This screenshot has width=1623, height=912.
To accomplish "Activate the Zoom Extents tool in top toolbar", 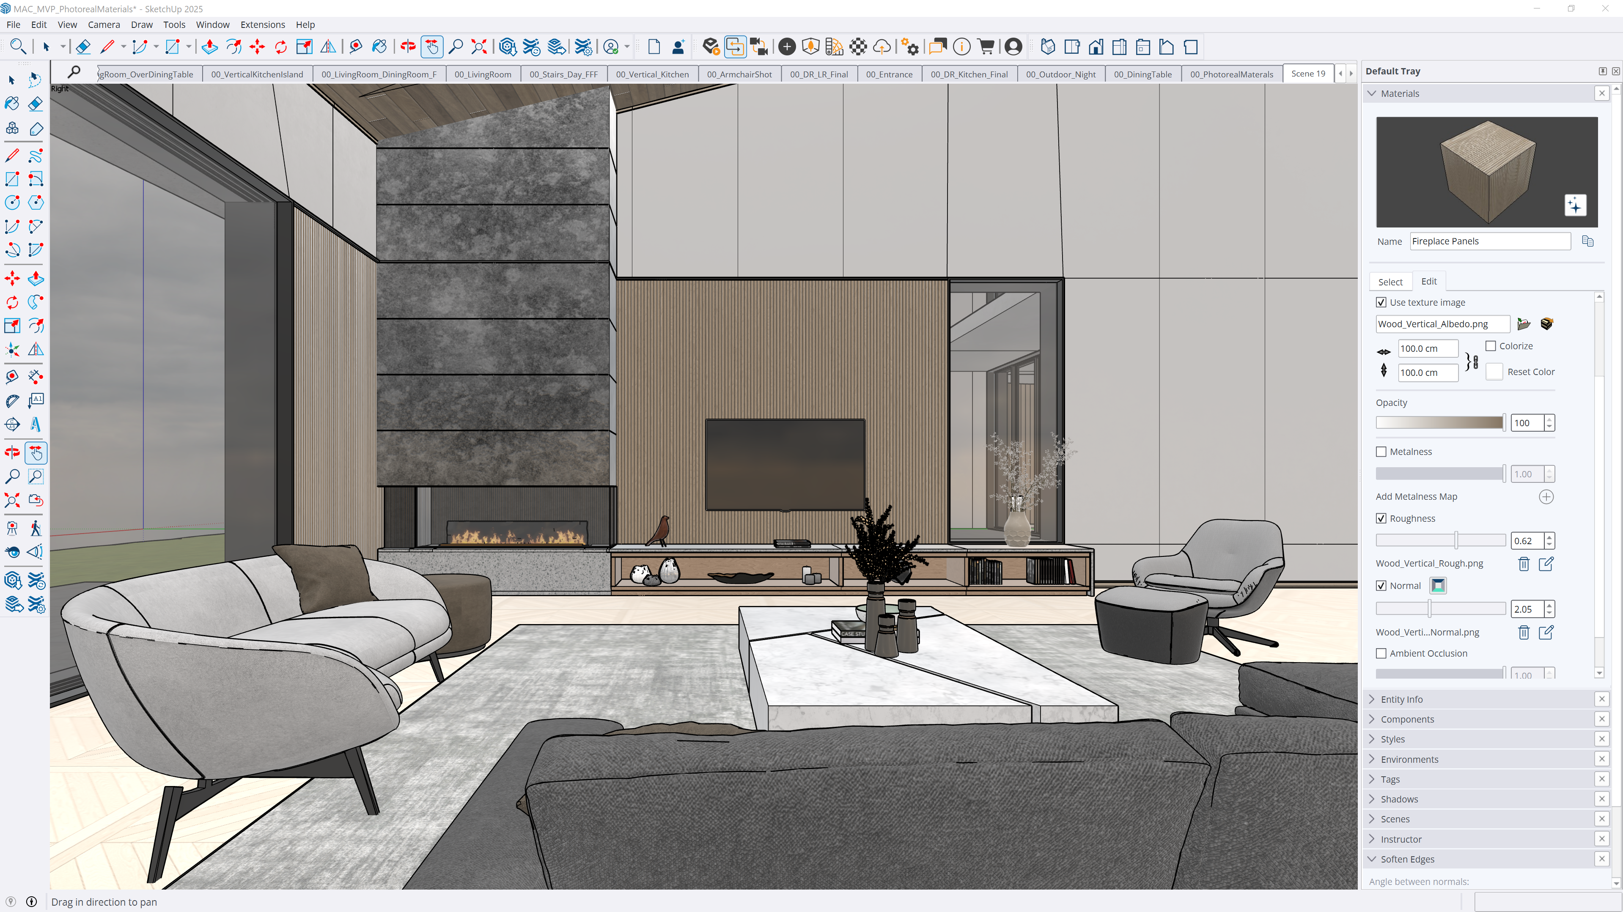I will pyautogui.click(x=479, y=47).
